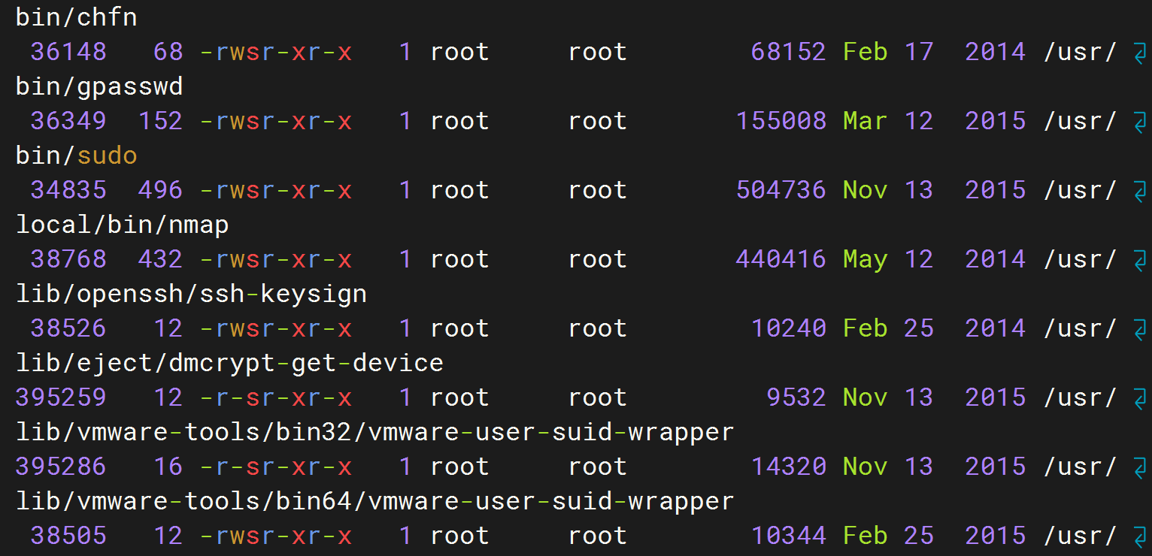
Task: Click the wrap arrow on the 9532 row
Action: [x=1139, y=398]
